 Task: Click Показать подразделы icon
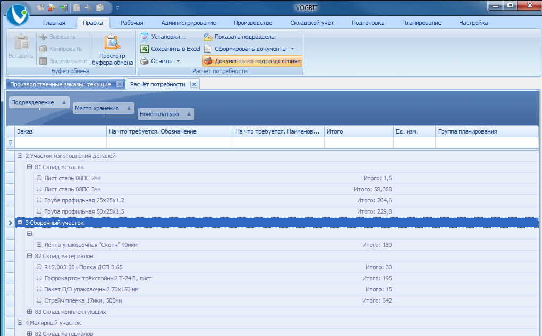click(208, 37)
